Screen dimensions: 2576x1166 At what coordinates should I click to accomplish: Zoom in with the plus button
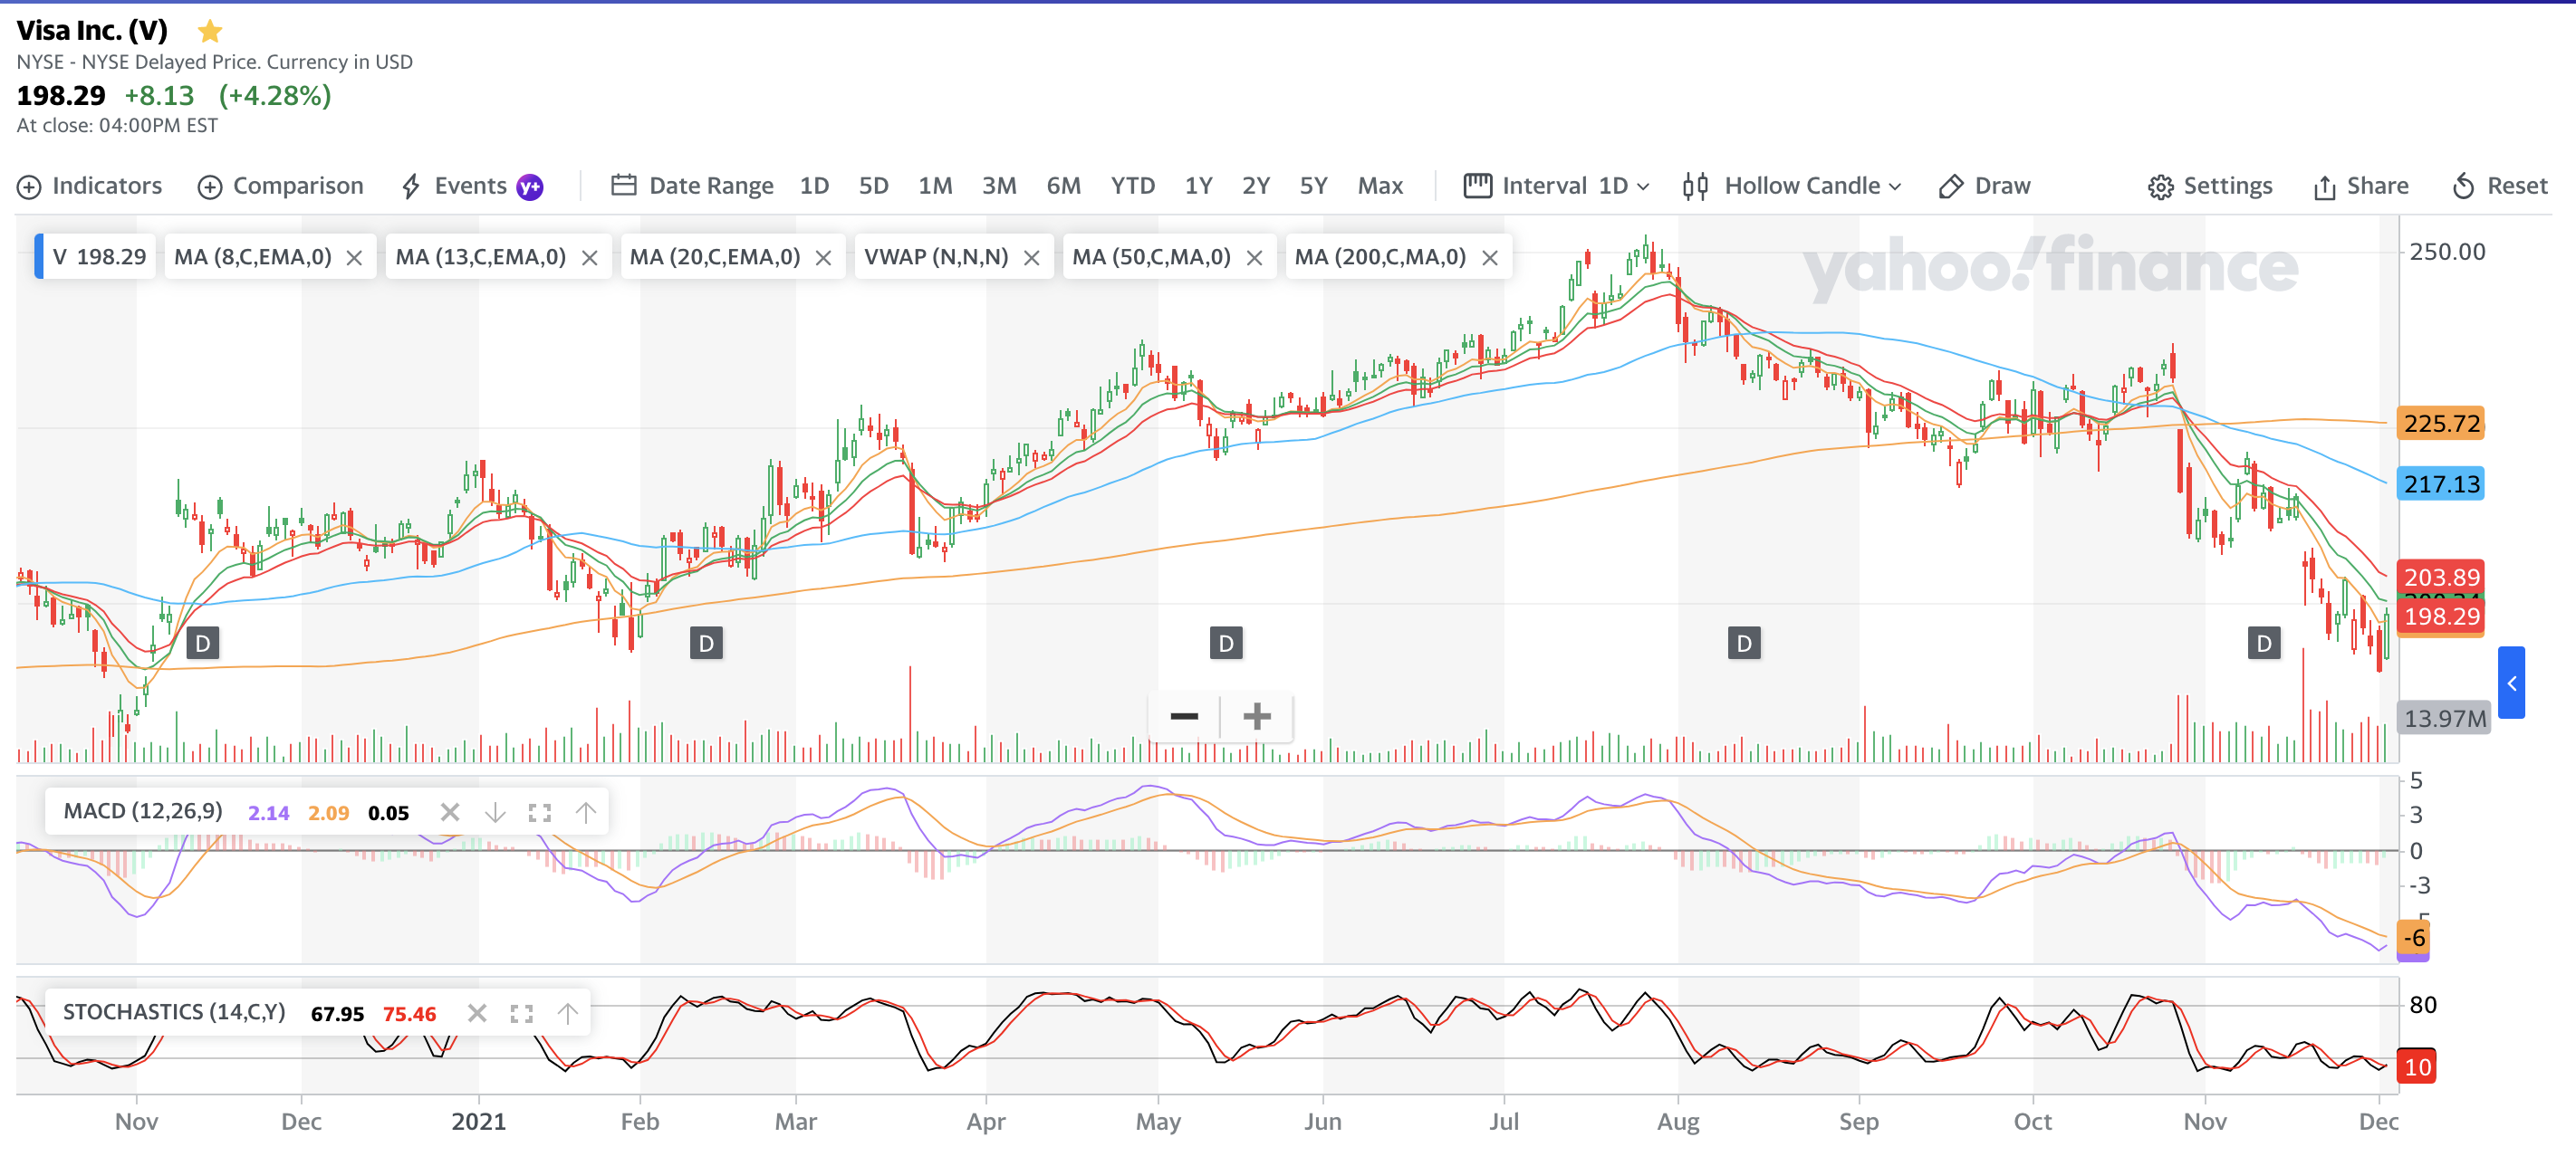[1257, 716]
